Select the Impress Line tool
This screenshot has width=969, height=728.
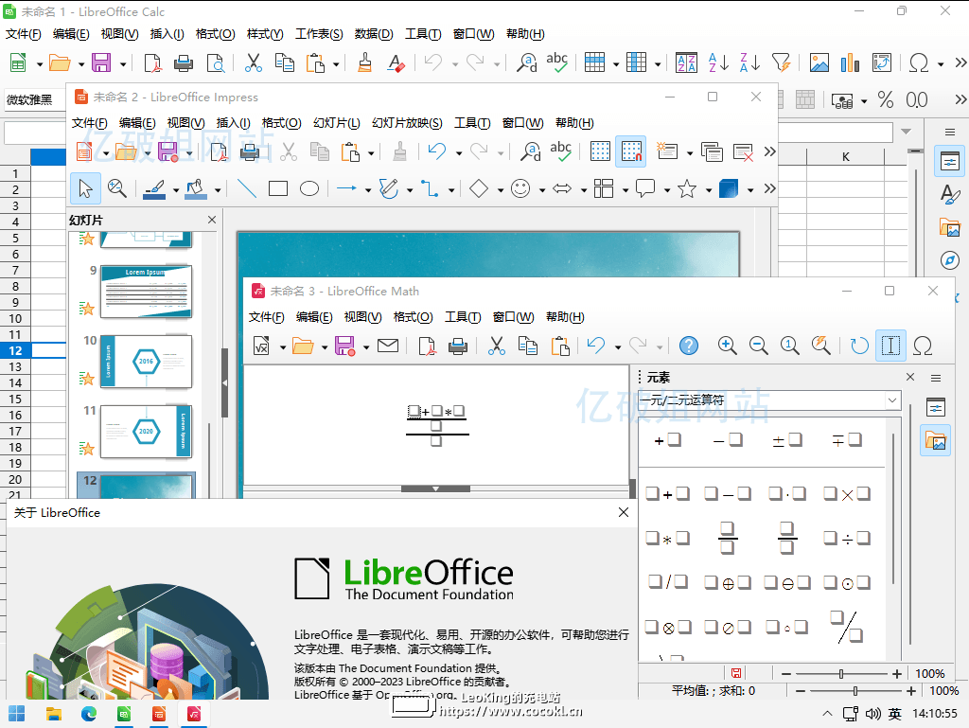247,188
